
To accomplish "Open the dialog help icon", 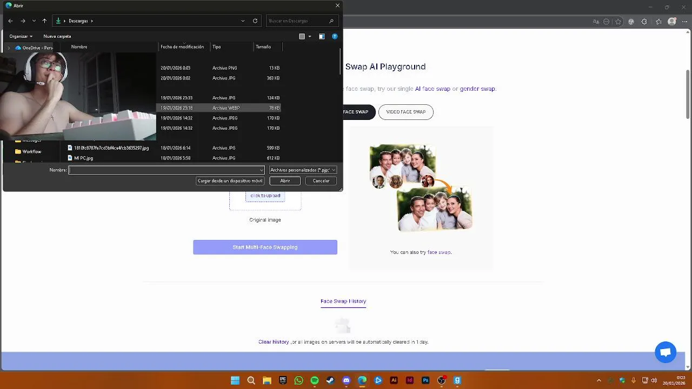I will [x=335, y=36].
